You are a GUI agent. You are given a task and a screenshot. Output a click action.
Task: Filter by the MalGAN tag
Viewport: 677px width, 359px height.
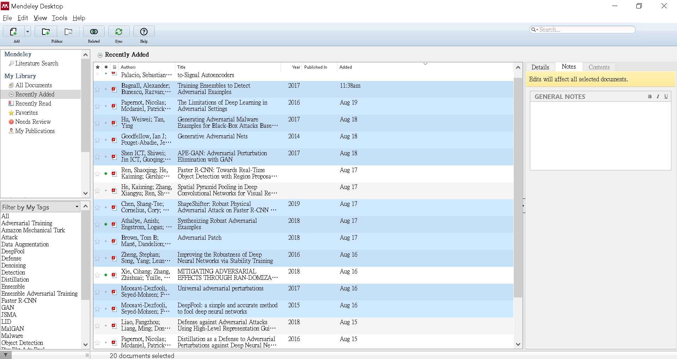point(13,329)
